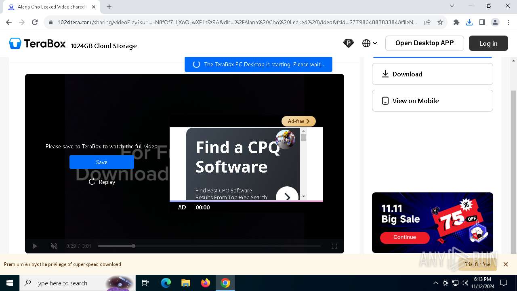
Task: Open Task View on taskbar
Action: [145, 283]
